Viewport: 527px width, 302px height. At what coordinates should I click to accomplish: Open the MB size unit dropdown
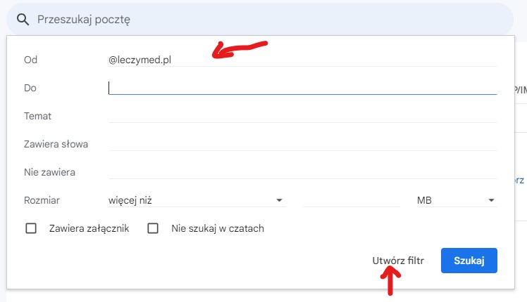coord(457,200)
